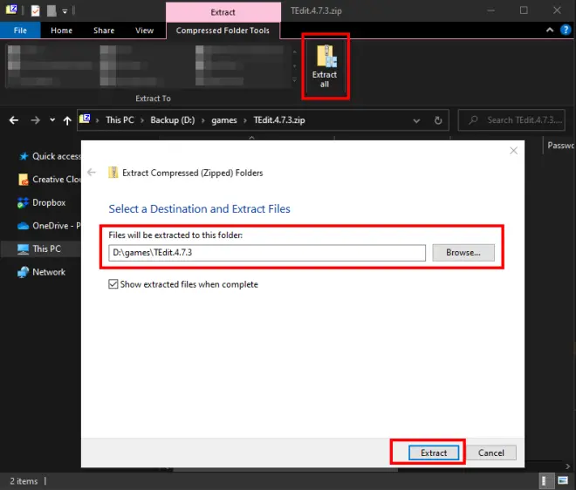Click the Network icon in the sidebar

click(24, 272)
